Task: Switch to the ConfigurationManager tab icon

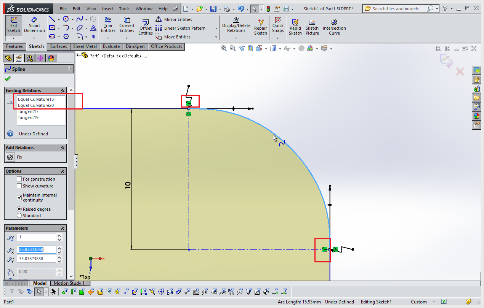Action: [x=29, y=58]
